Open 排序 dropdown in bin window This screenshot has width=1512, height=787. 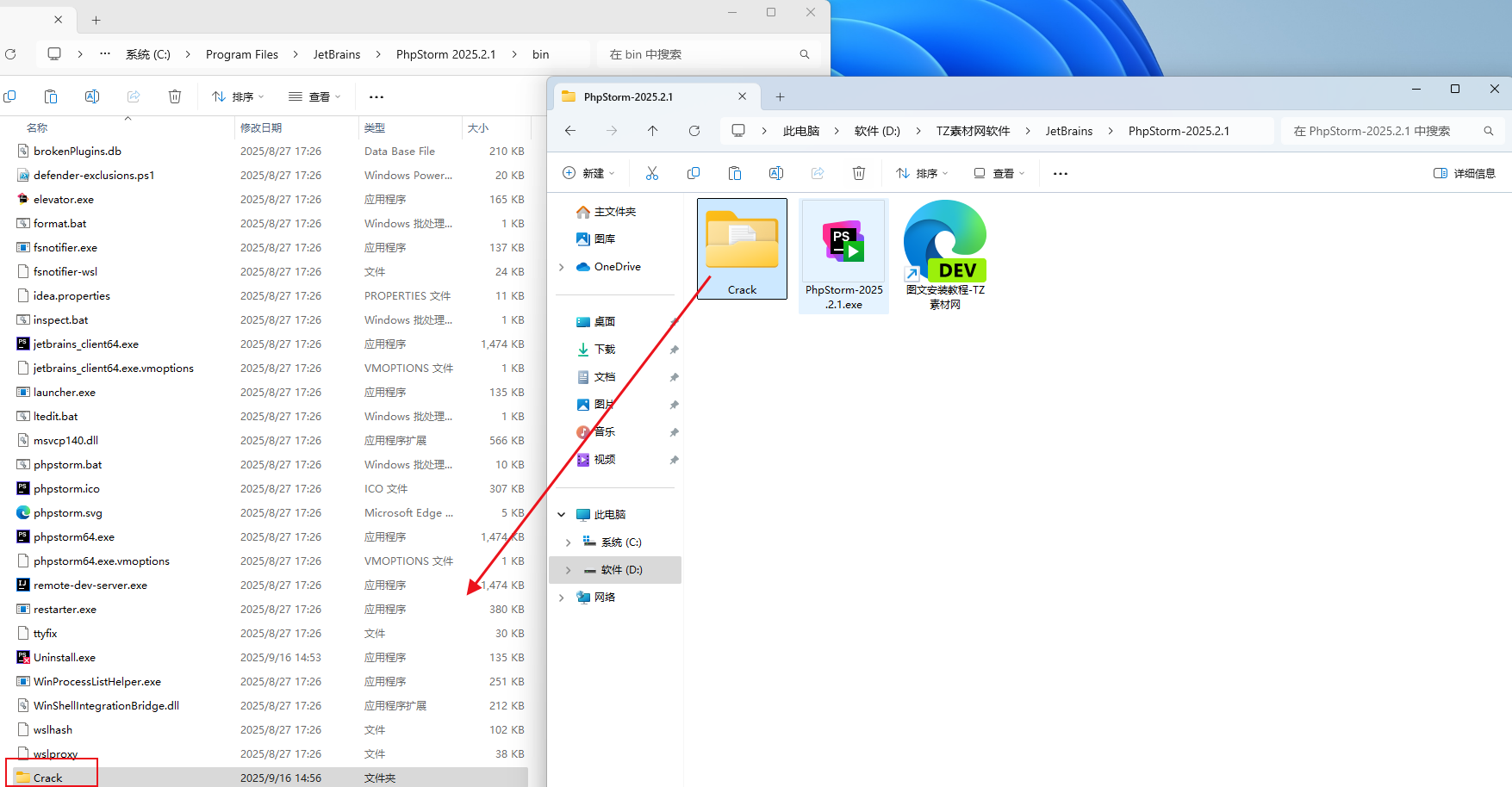tap(238, 96)
